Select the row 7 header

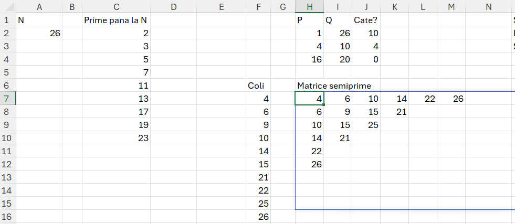(7, 99)
